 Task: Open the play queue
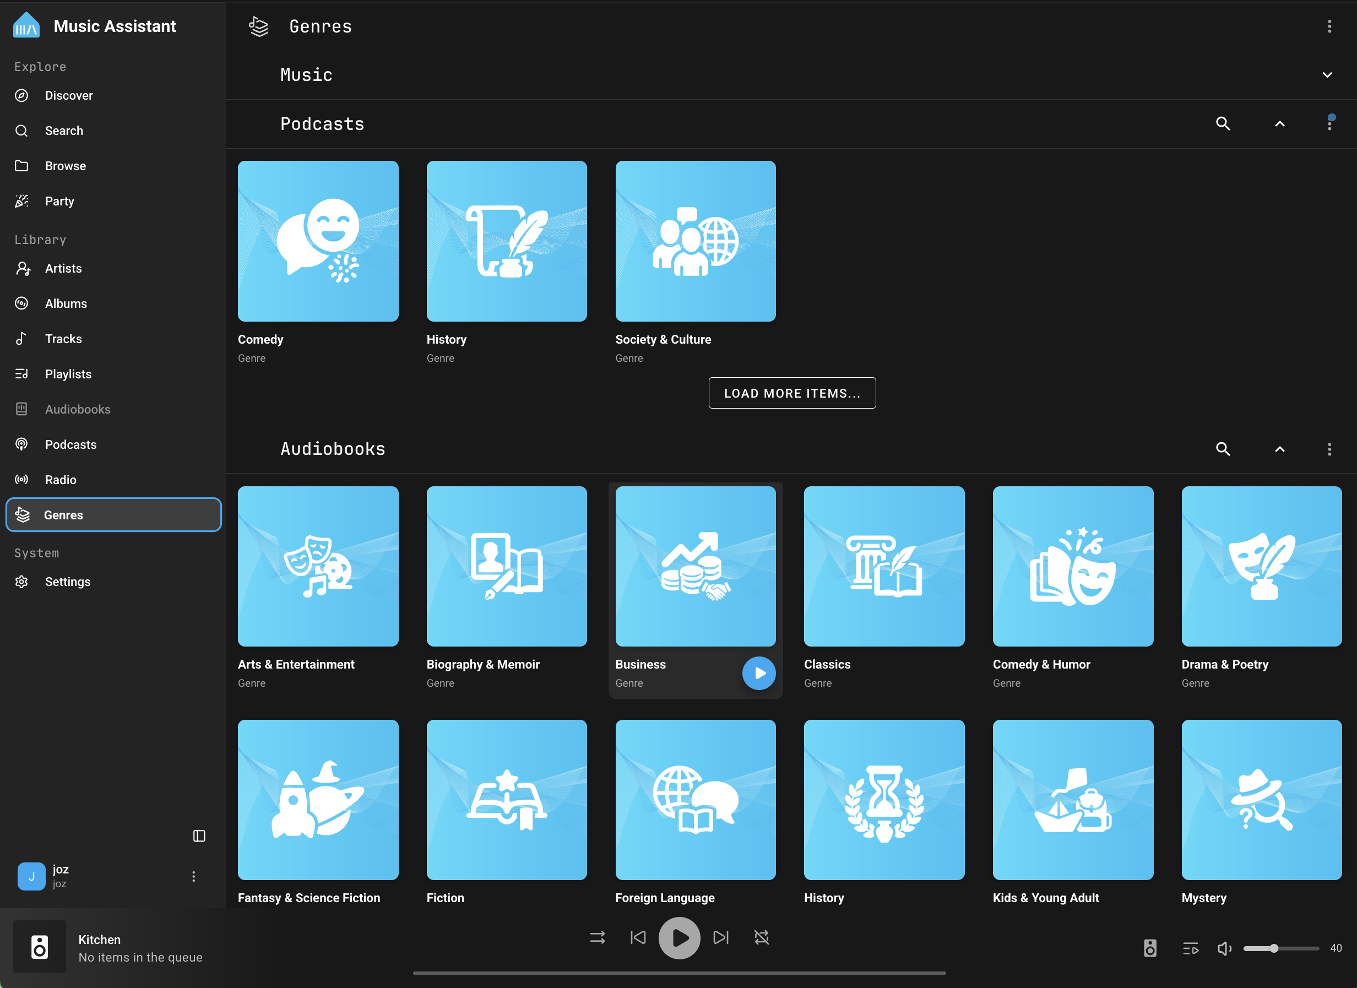click(x=1191, y=948)
